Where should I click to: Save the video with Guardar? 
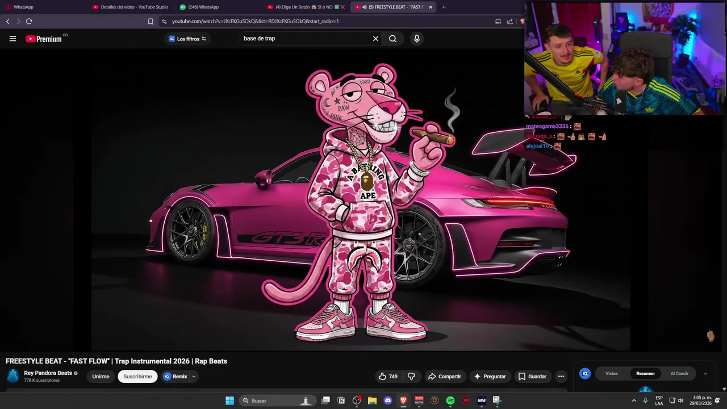pyautogui.click(x=532, y=377)
